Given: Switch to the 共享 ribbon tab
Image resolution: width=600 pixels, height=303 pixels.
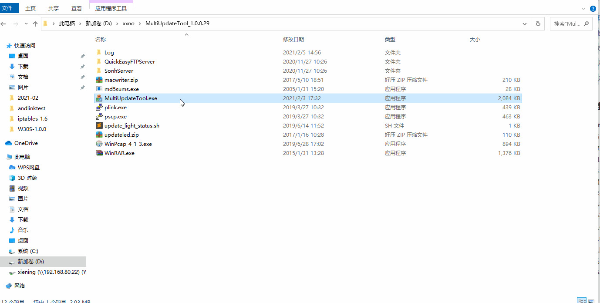Looking at the screenshot, I should coord(54,8).
